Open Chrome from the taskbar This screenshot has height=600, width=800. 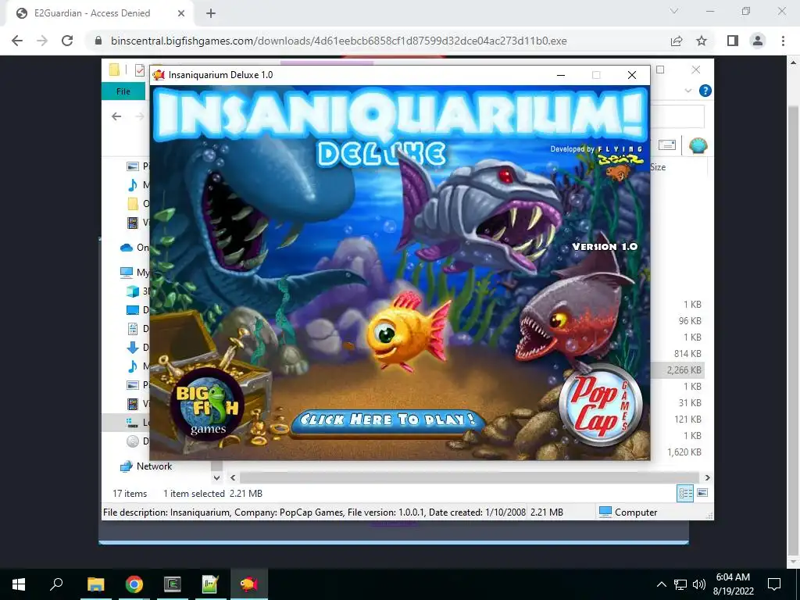point(134,584)
